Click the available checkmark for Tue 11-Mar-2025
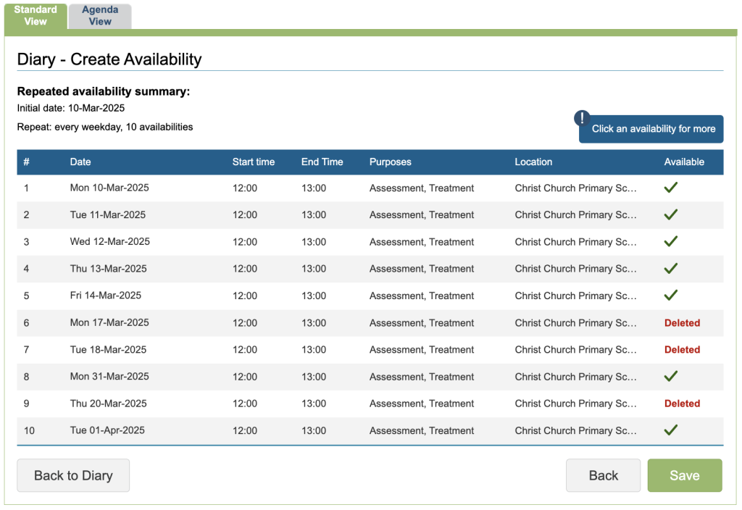This screenshot has height=510, width=742. click(671, 214)
